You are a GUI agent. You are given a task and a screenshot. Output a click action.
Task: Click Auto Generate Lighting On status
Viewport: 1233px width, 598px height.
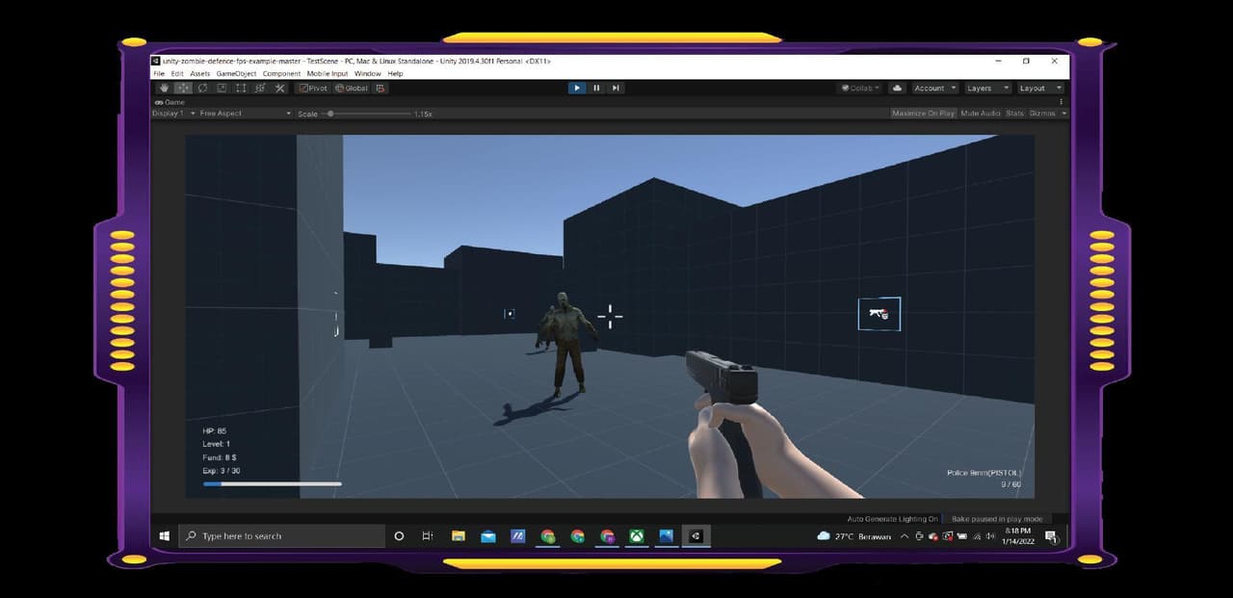click(x=892, y=519)
